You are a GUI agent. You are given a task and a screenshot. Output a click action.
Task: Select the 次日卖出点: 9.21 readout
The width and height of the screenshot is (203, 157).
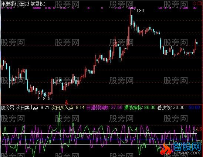(33, 107)
